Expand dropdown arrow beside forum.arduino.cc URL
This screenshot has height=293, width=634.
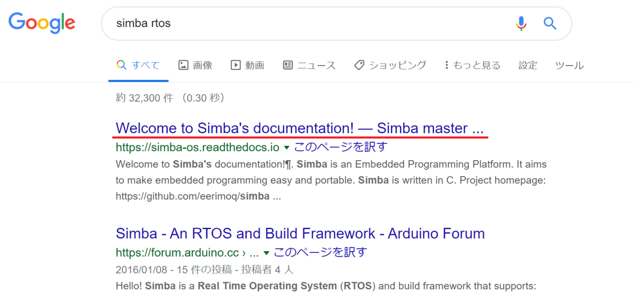coord(266,253)
